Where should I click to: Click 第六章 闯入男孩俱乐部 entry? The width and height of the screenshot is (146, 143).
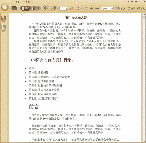coord(43,94)
